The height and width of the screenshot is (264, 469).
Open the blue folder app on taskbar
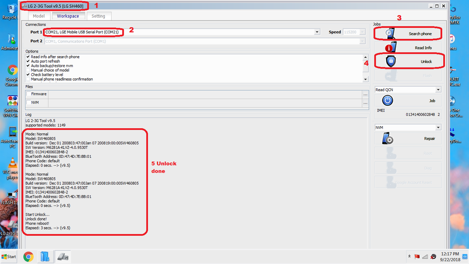coord(45,257)
